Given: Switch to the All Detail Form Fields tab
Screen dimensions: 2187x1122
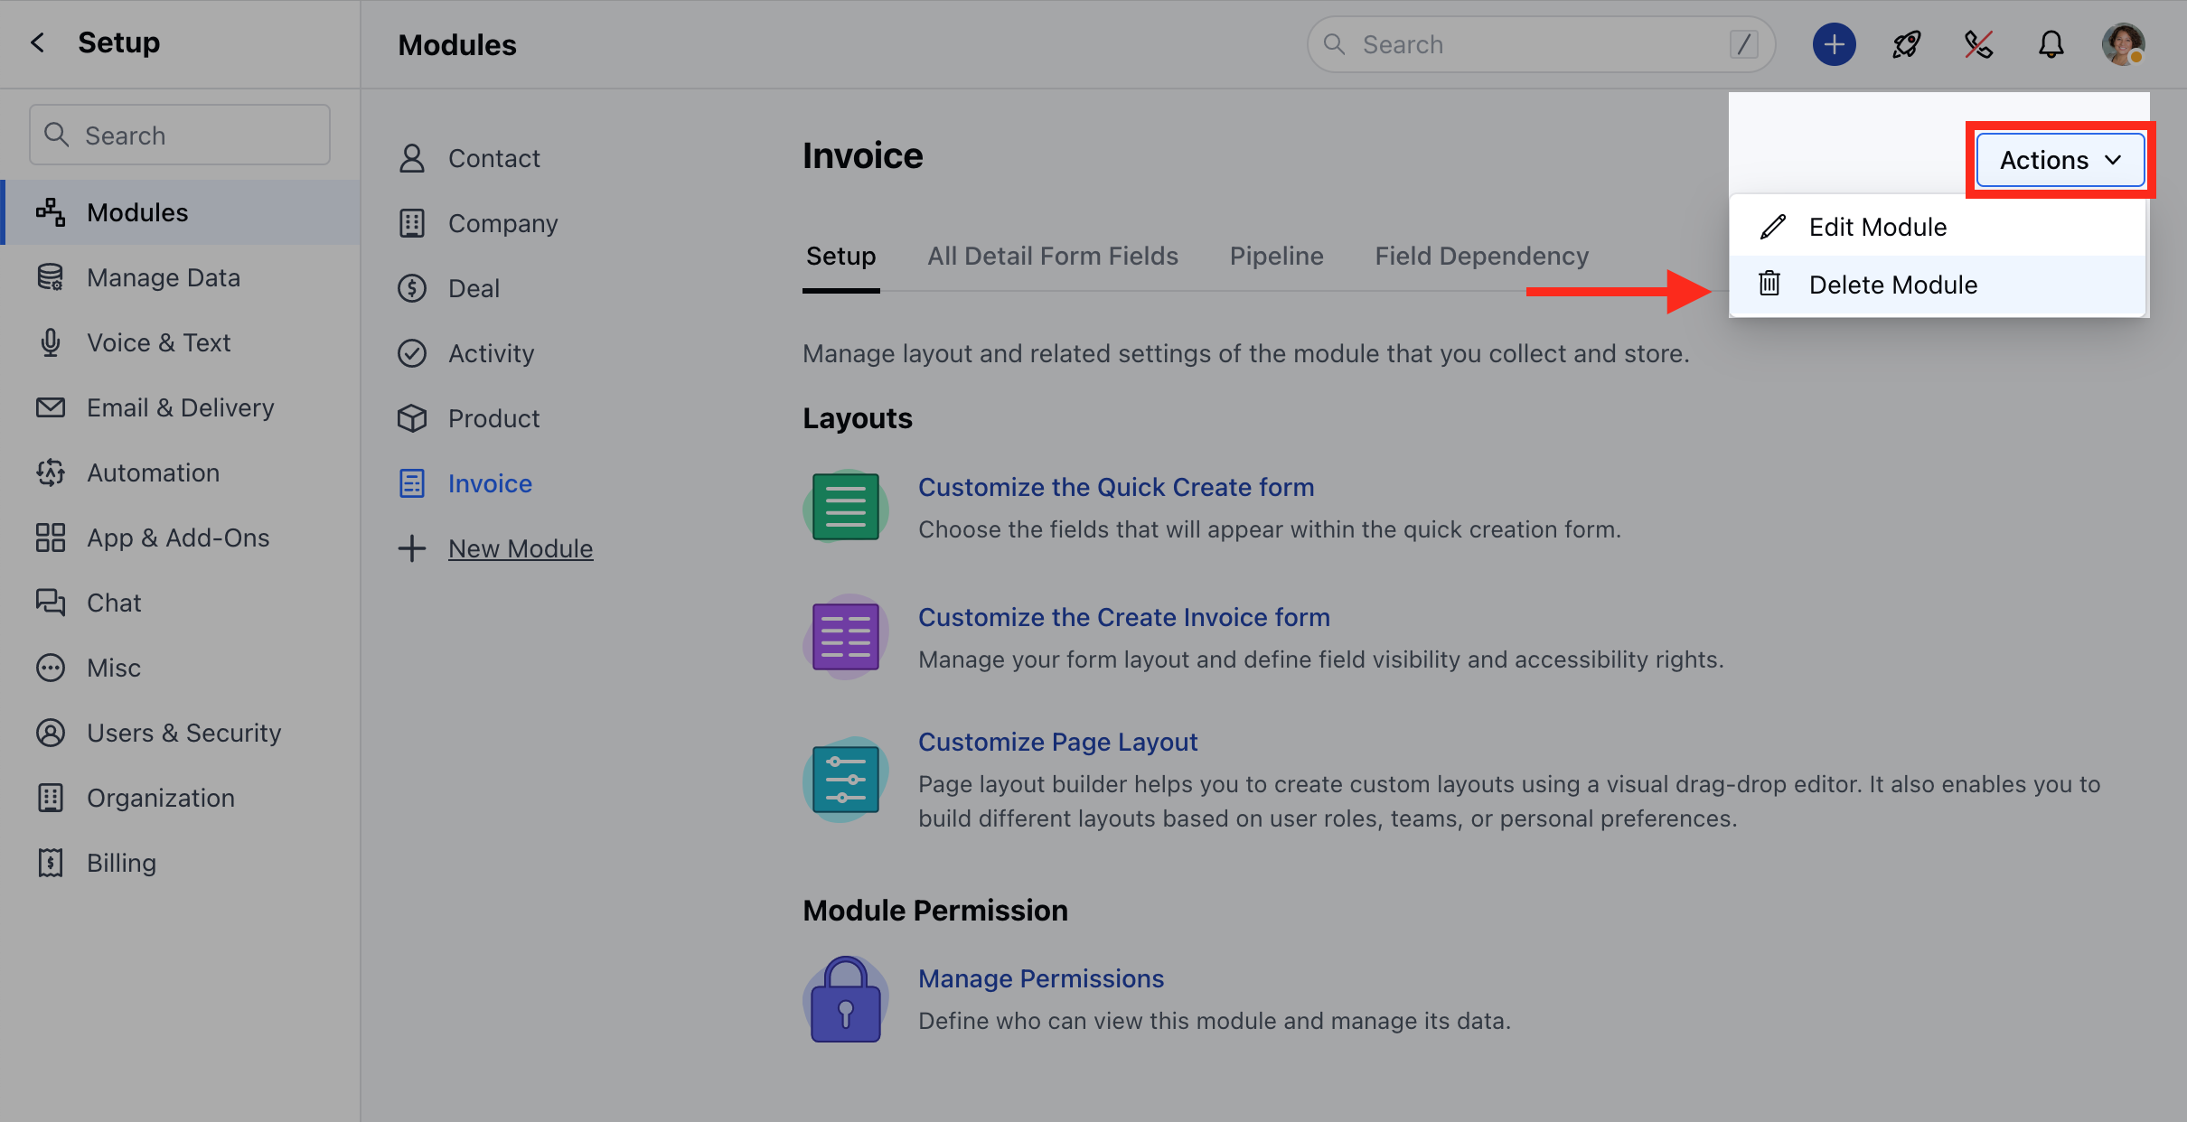Looking at the screenshot, I should coord(1052,256).
